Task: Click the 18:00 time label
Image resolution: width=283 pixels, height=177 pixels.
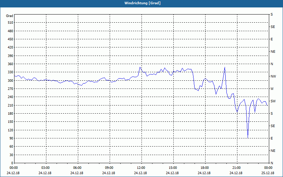Action: click(x=205, y=168)
